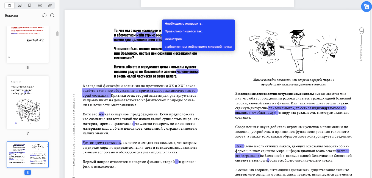The image size is (372, 178).
Task: Show the layers/fields panel icon
Action: 40,5
